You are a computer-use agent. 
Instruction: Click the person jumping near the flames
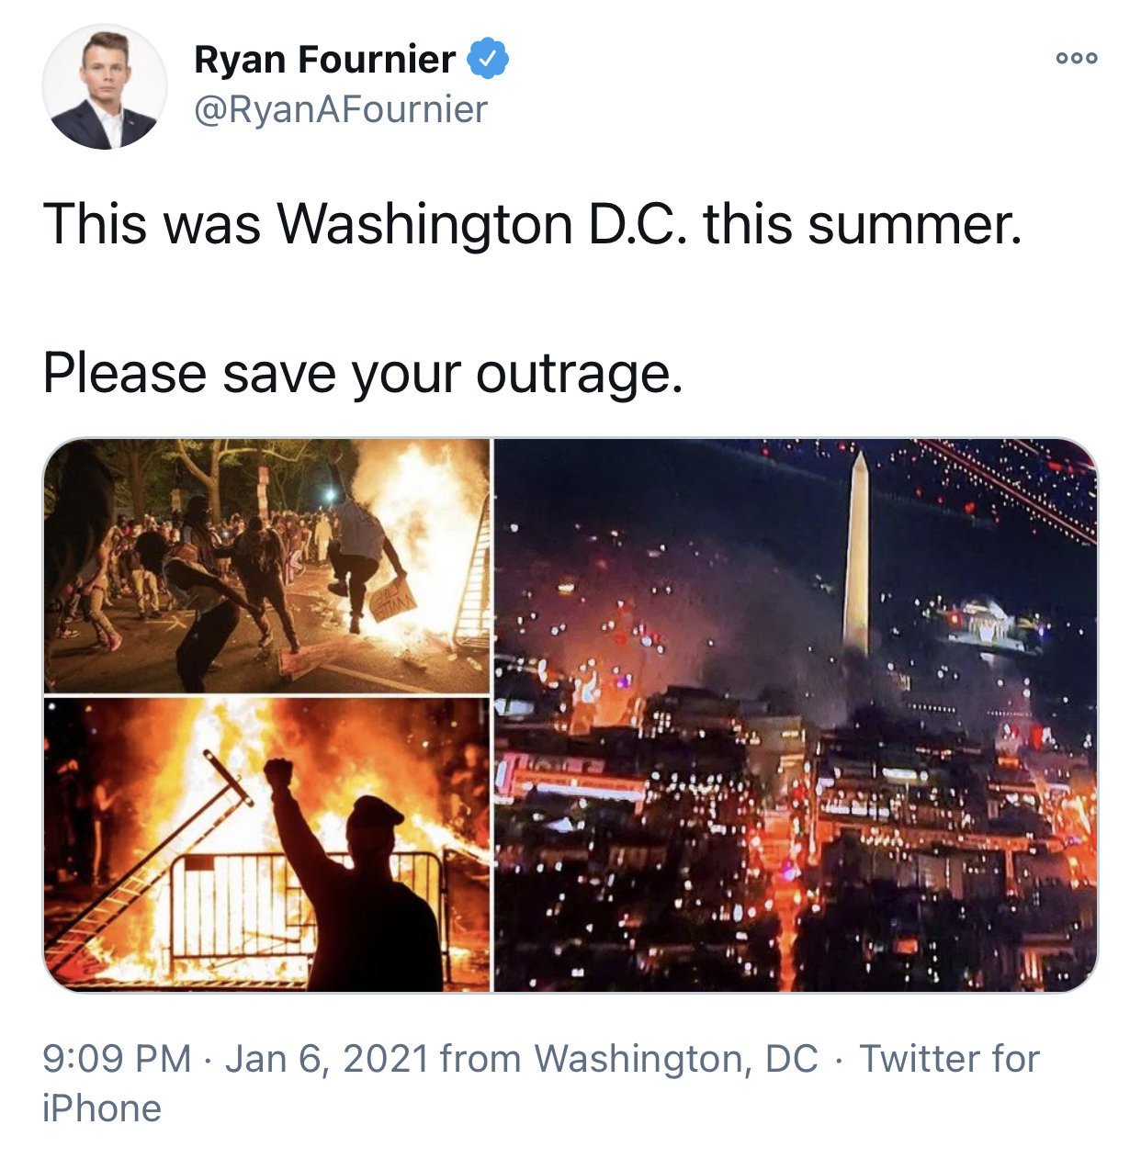click(x=361, y=551)
